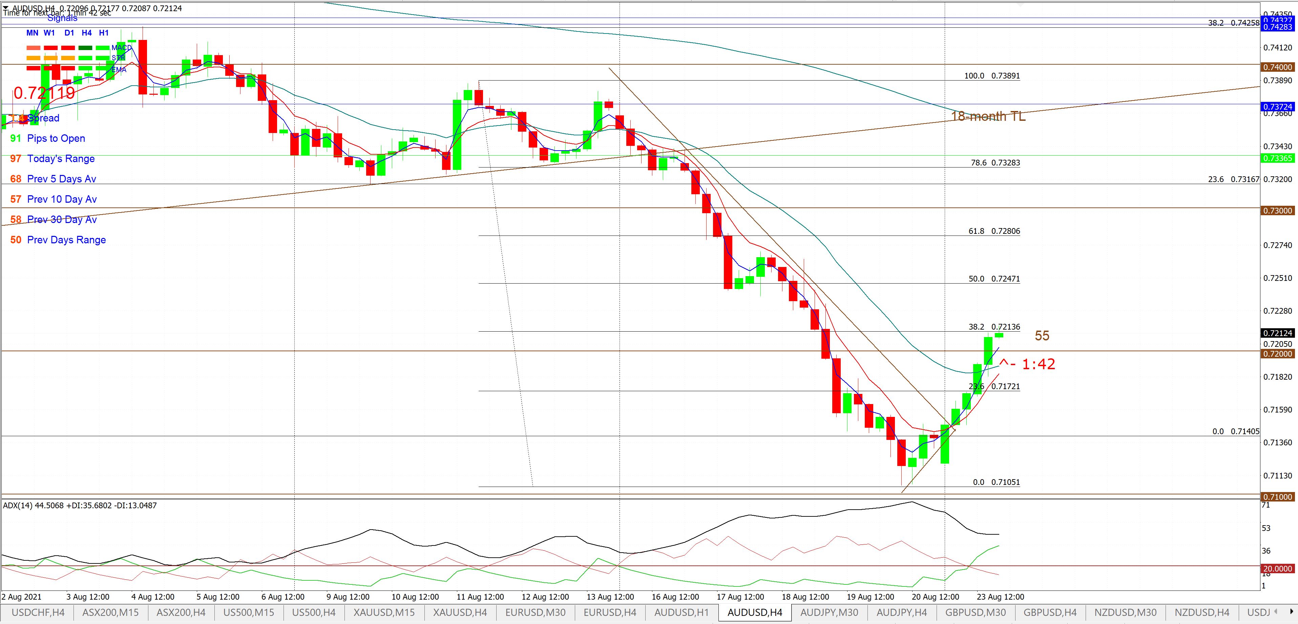This screenshot has height=624, width=1298.
Task: Click the brown 0.71000 price level tag
Action: coord(1278,497)
